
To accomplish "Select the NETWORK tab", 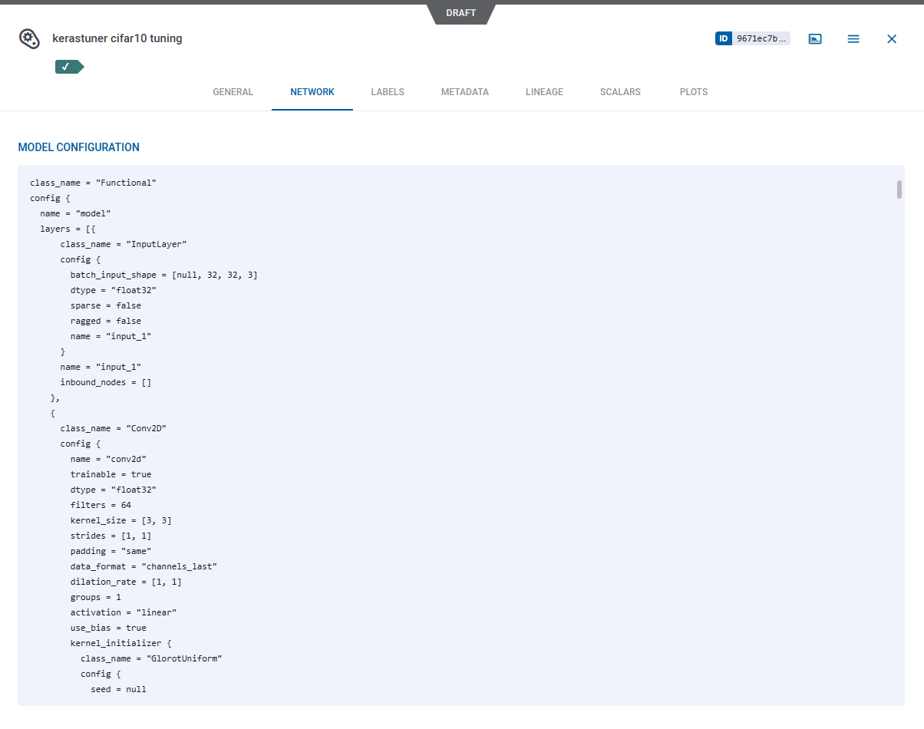I will (x=312, y=92).
